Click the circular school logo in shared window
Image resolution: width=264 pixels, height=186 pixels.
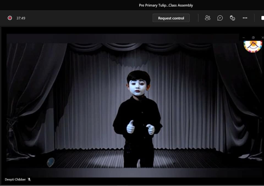tap(253, 46)
